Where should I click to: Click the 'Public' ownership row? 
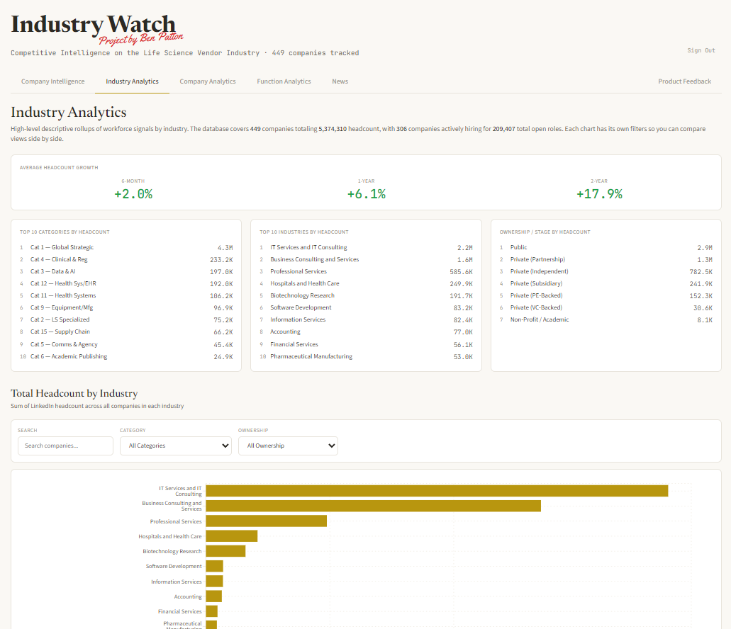(x=606, y=247)
